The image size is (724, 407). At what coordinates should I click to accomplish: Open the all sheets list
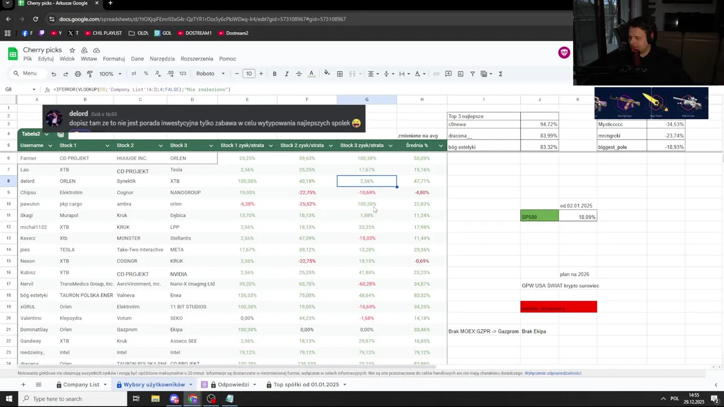tap(38, 384)
